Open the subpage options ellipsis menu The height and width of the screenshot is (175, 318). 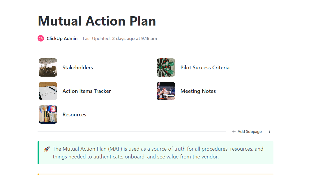pos(269,131)
